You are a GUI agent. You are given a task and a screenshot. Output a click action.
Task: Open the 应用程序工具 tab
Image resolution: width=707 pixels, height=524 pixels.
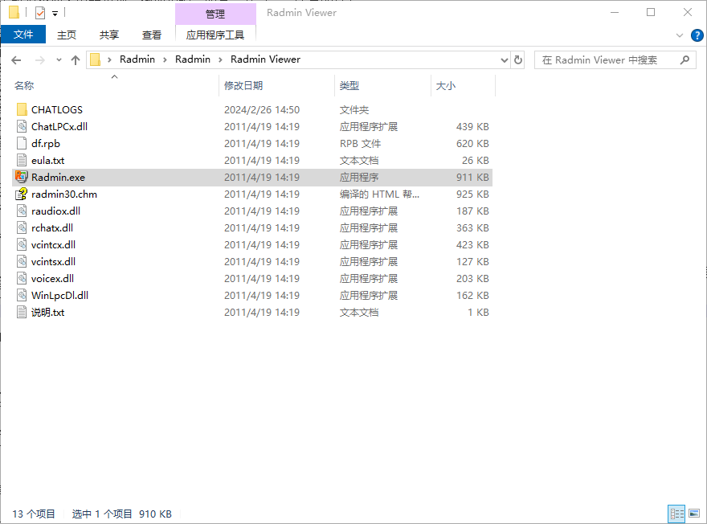point(215,35)
